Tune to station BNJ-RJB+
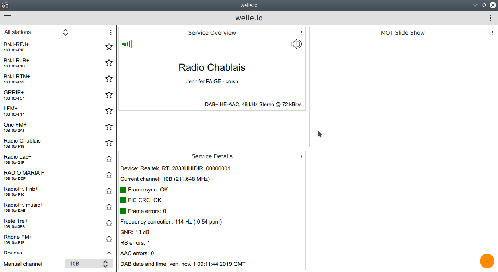The image size is (498, 272). pos(58,62)
